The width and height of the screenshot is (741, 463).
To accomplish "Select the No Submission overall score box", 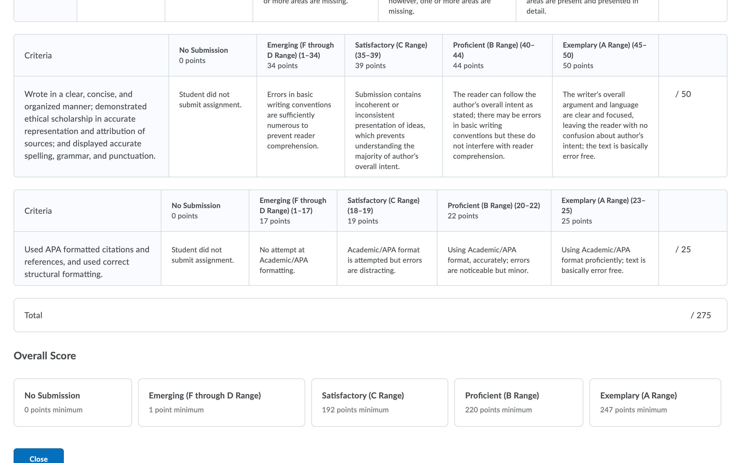I will (x=73, y=402).
